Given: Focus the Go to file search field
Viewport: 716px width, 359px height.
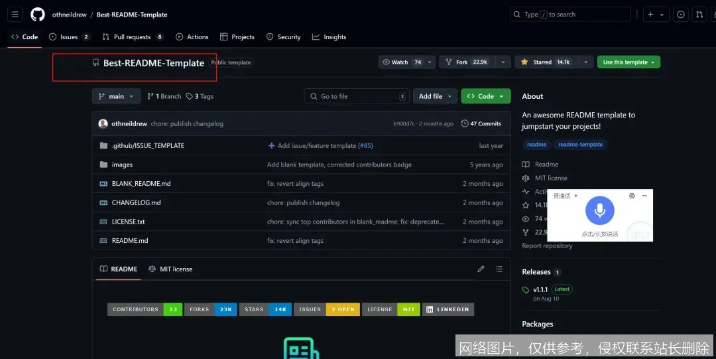Looking at the screenshot, I should coord(356,96).
